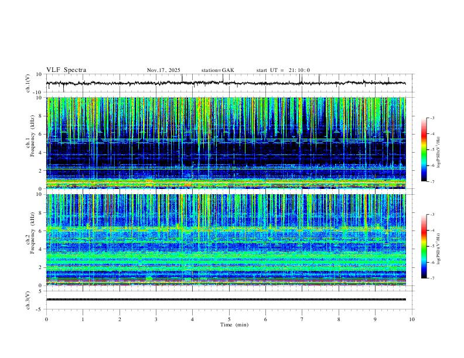
Task: Click the "6" kHz tick on ch.2 frequency axis
Action: pyautogui.click(x=40, y=231)
